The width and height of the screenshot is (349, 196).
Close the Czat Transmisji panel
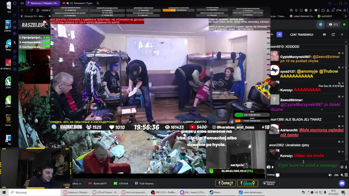[342, 35]
